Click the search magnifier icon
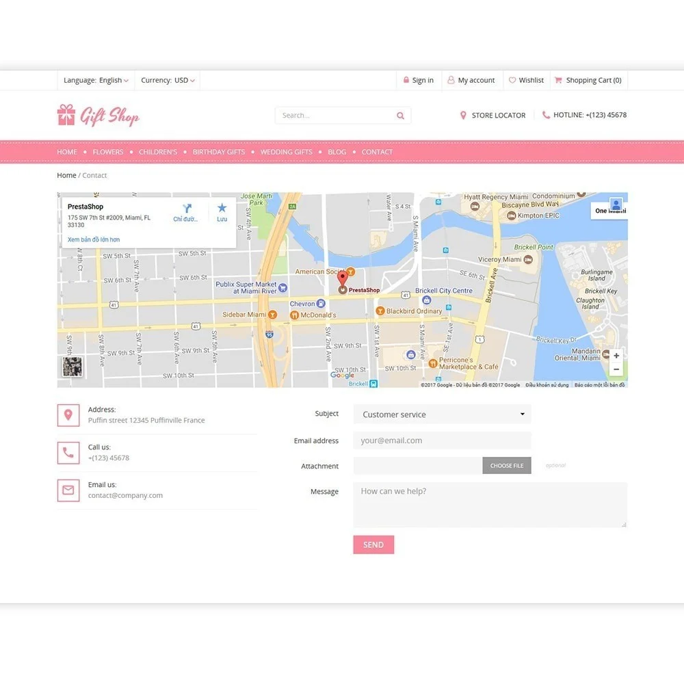 click(x=400, y=115)
